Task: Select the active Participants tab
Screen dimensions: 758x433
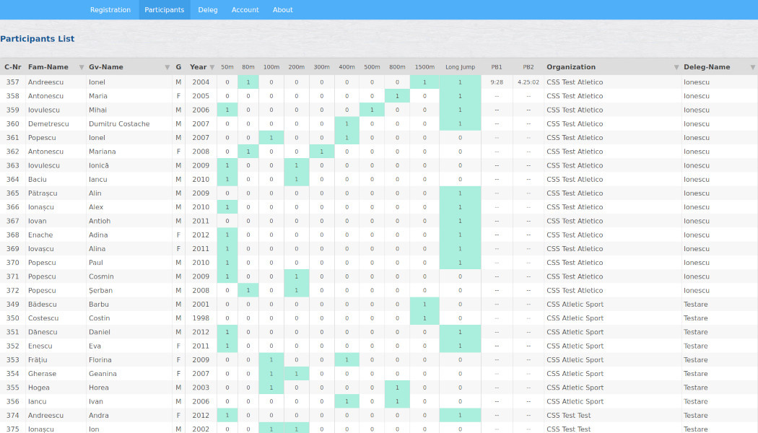Action: tap(165, 10)
